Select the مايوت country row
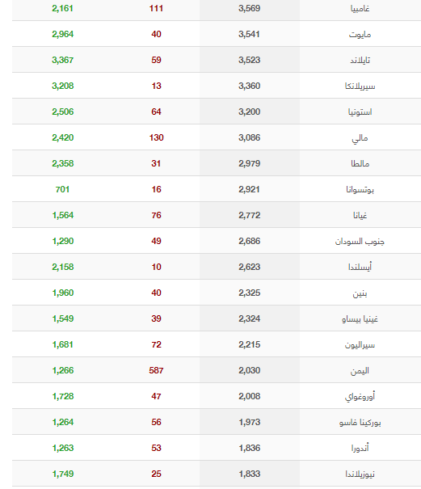The height and width of the screenshot is (489, 421). click(217, 34)
